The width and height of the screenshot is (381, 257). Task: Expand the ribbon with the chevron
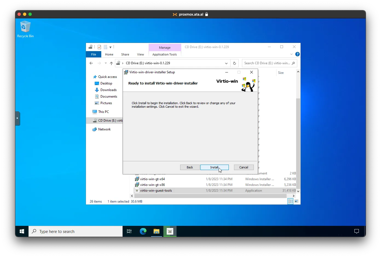[291, 54]
